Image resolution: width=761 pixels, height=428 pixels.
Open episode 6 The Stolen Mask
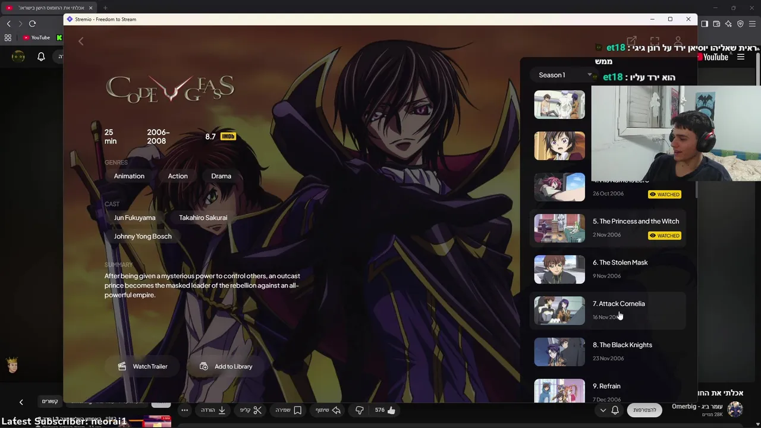608,269
